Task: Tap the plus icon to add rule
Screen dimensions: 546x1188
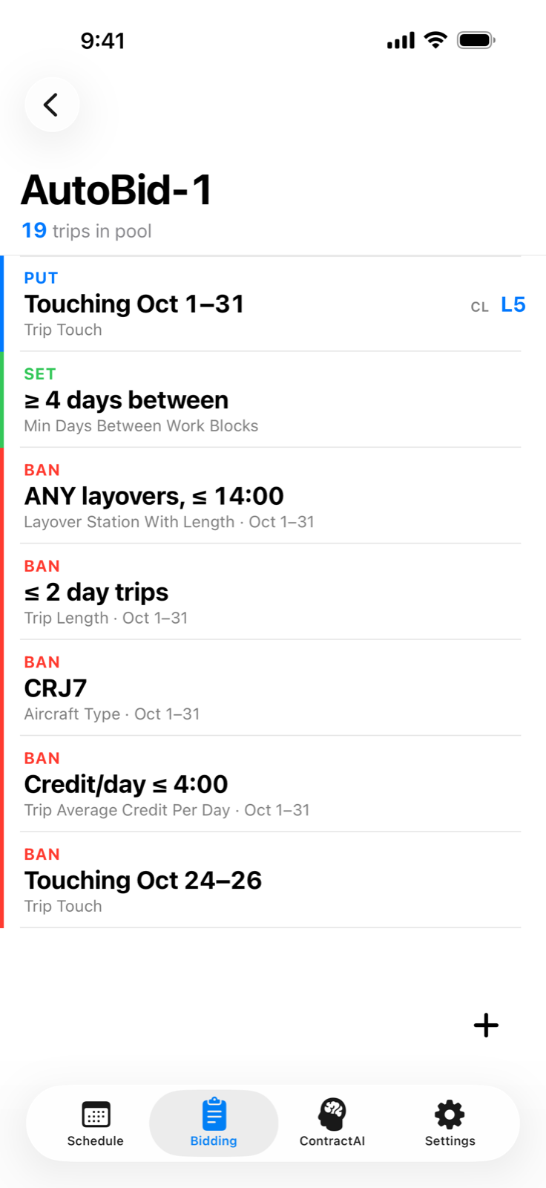Action: [486, 1025]
